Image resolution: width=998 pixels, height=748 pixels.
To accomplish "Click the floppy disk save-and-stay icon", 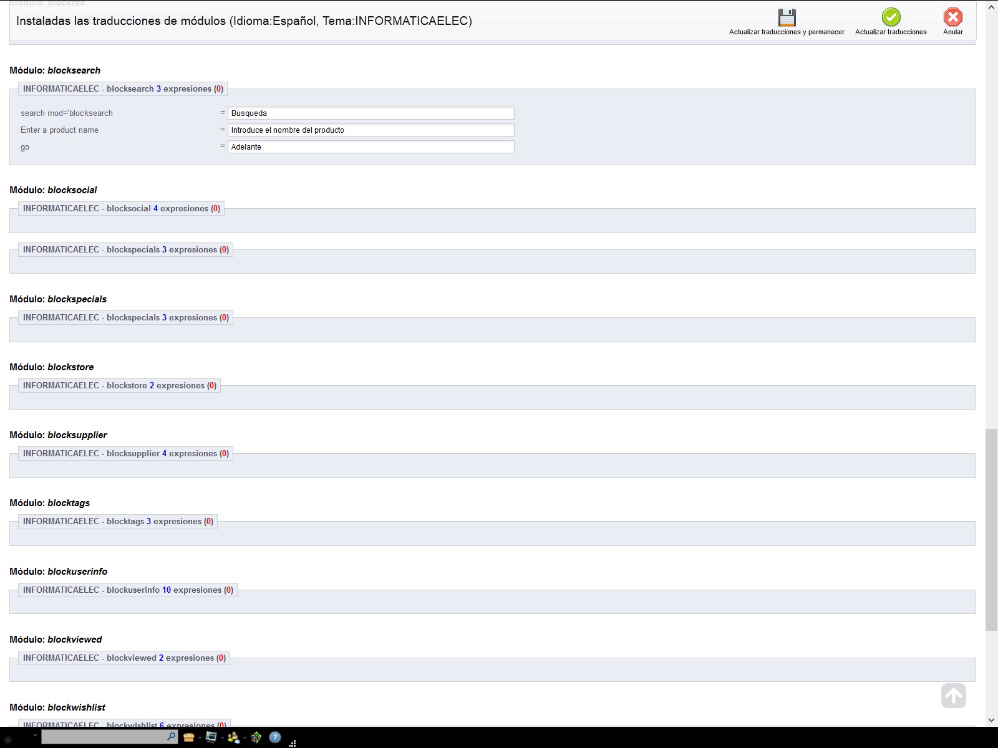I will (787, 17).
